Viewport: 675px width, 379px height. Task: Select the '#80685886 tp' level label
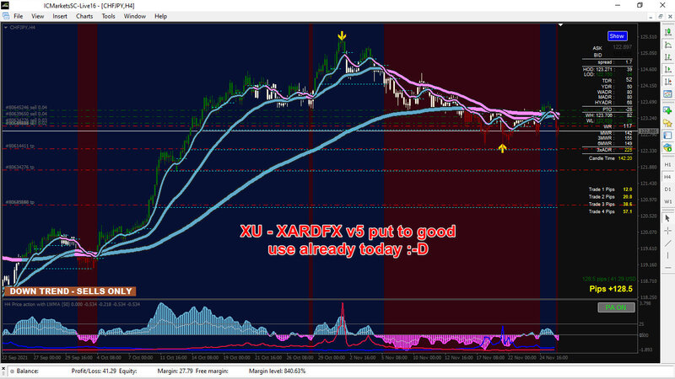point(19,202)
